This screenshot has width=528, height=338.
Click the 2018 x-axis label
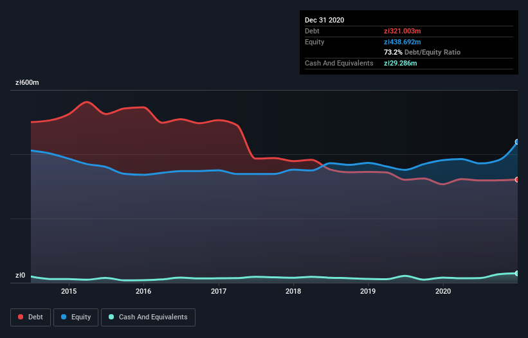[293, 291]
